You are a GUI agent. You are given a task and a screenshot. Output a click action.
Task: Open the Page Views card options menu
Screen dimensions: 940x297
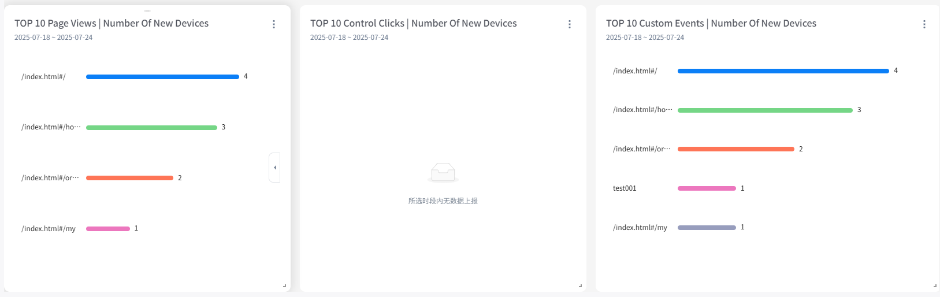point(274,24)
